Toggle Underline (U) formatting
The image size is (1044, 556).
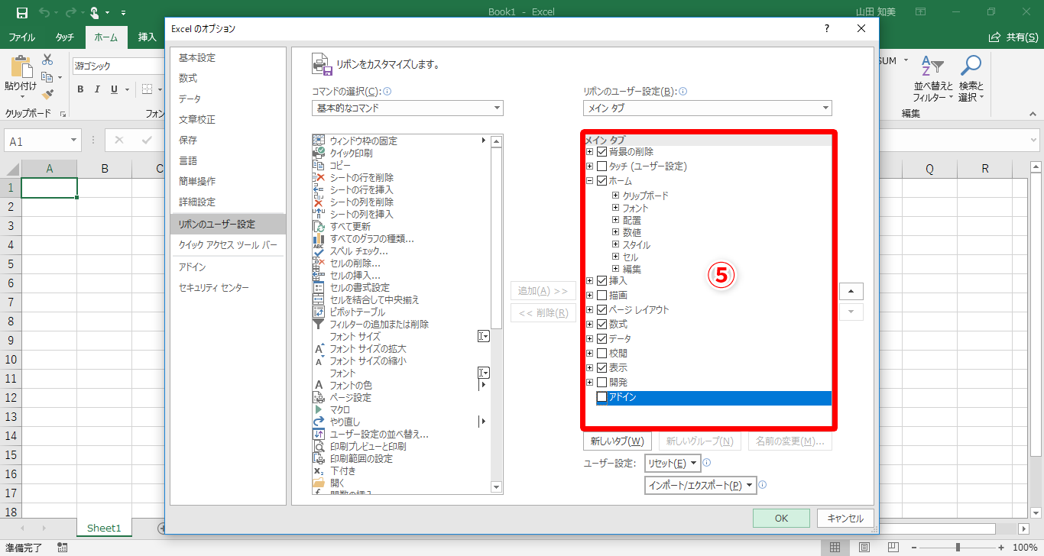click(x=115, y=89)
